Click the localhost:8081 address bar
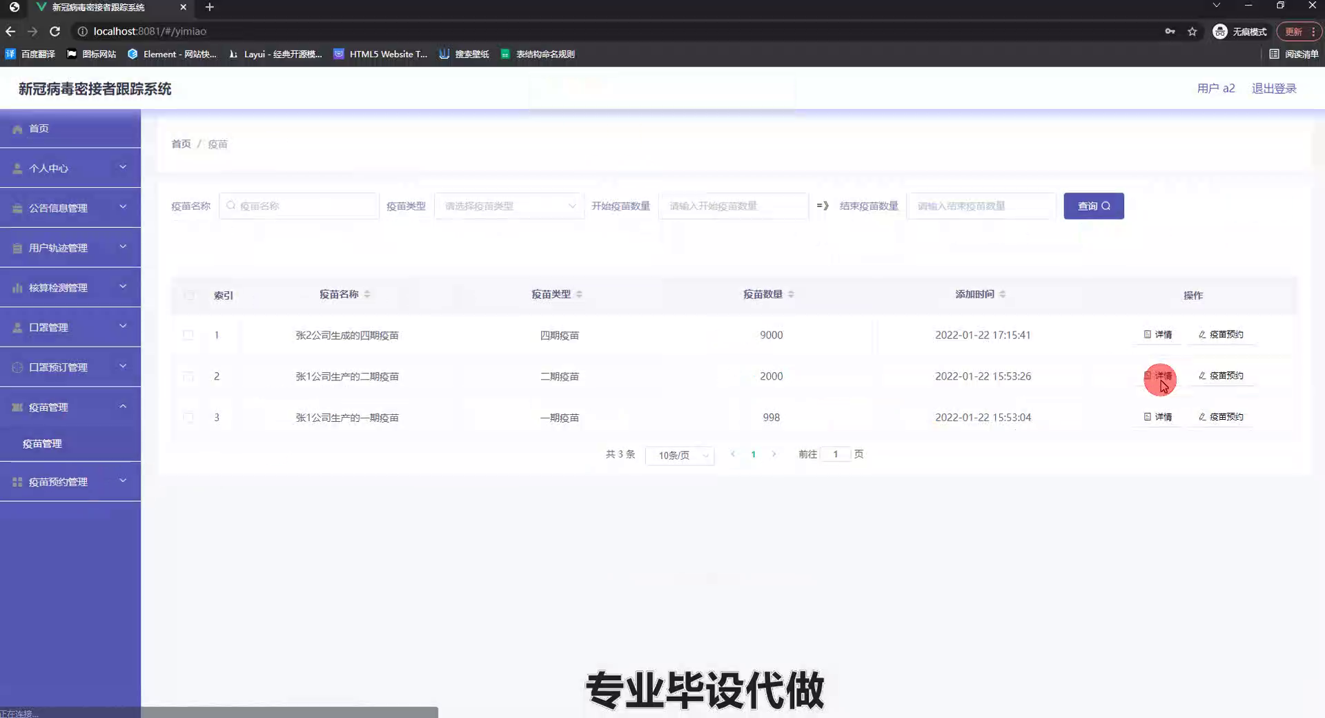1325x718 pixels. [150, 31]
